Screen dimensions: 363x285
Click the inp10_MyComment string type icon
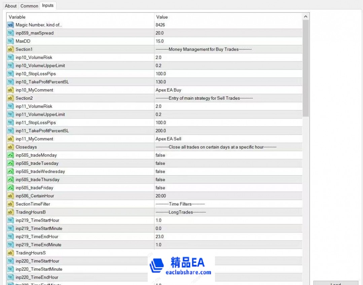[x=10, y=90]
